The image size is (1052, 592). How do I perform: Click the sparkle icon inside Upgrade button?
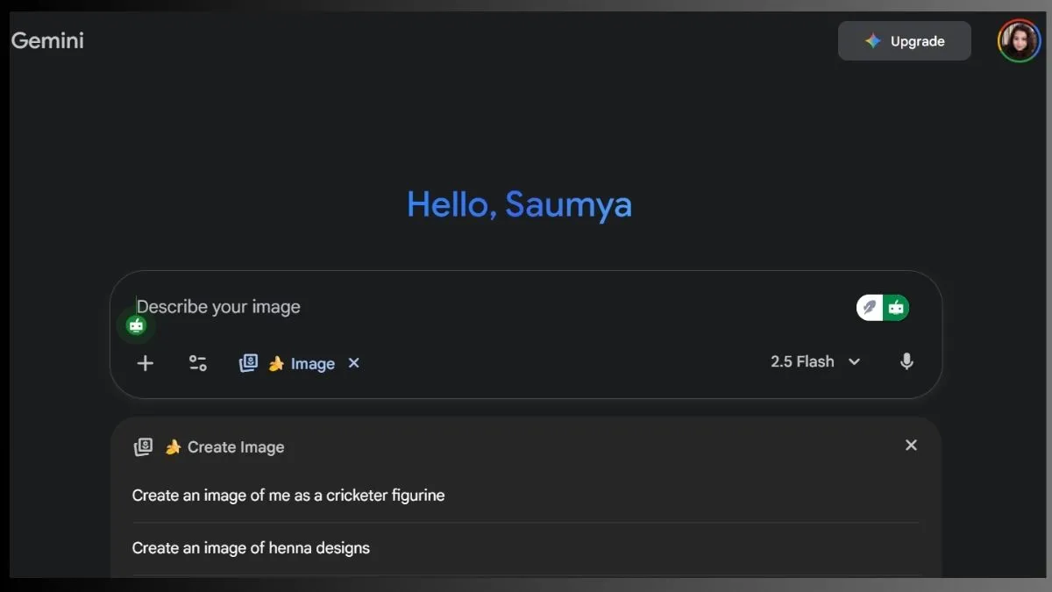(873, 40)
